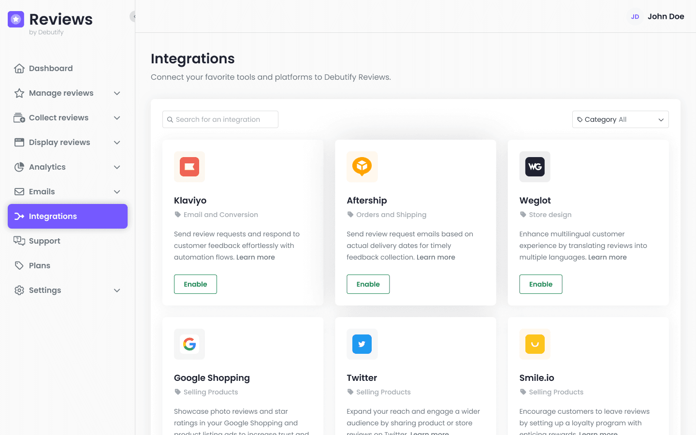Enable the Weglot integration
696x435 pixels.
point(541,284)
